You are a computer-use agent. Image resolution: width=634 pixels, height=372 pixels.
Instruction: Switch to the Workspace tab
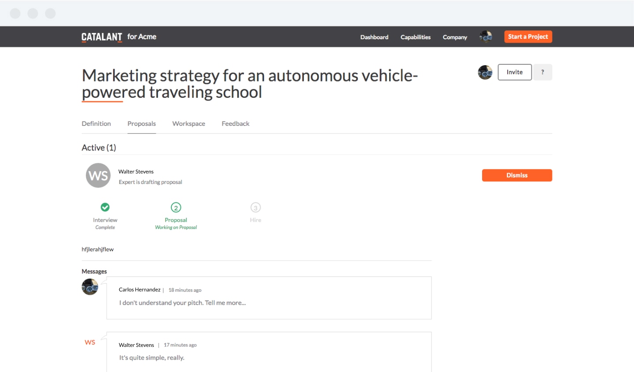(x=188, y=124)
